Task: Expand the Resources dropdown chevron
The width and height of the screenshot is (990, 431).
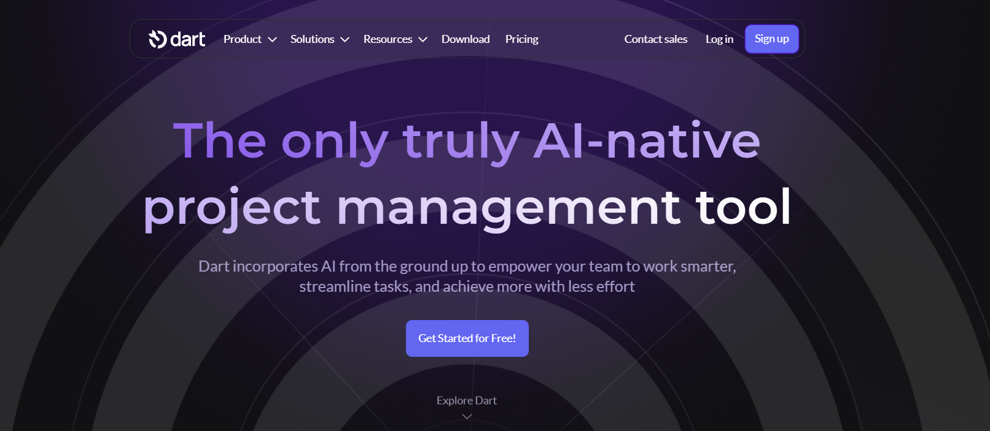Action: click(423, 39)
